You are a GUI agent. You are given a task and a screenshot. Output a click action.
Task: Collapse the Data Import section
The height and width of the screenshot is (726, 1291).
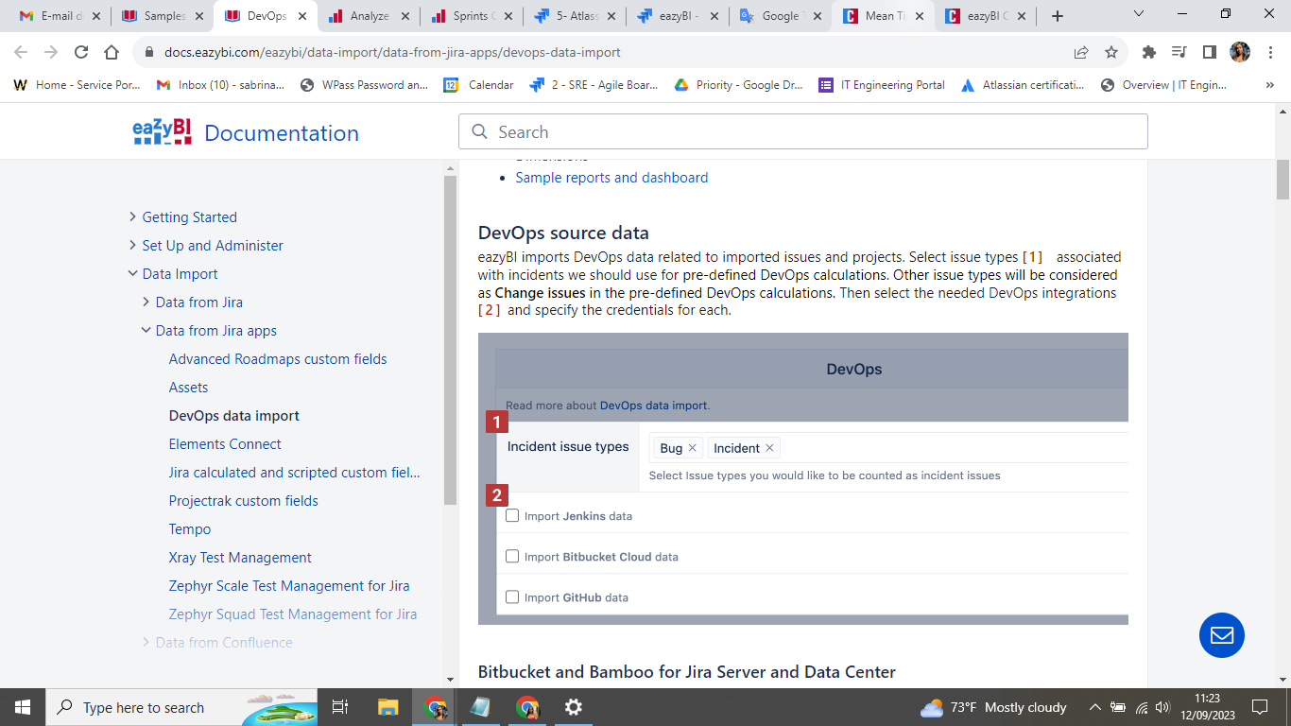click(132, 273)
